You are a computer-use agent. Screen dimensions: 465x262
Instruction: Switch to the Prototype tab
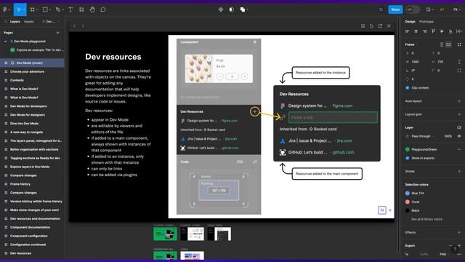click(x=426, y=22)
